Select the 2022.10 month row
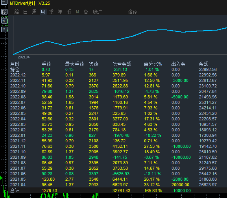The image size is (227, 198). [114, 86]
